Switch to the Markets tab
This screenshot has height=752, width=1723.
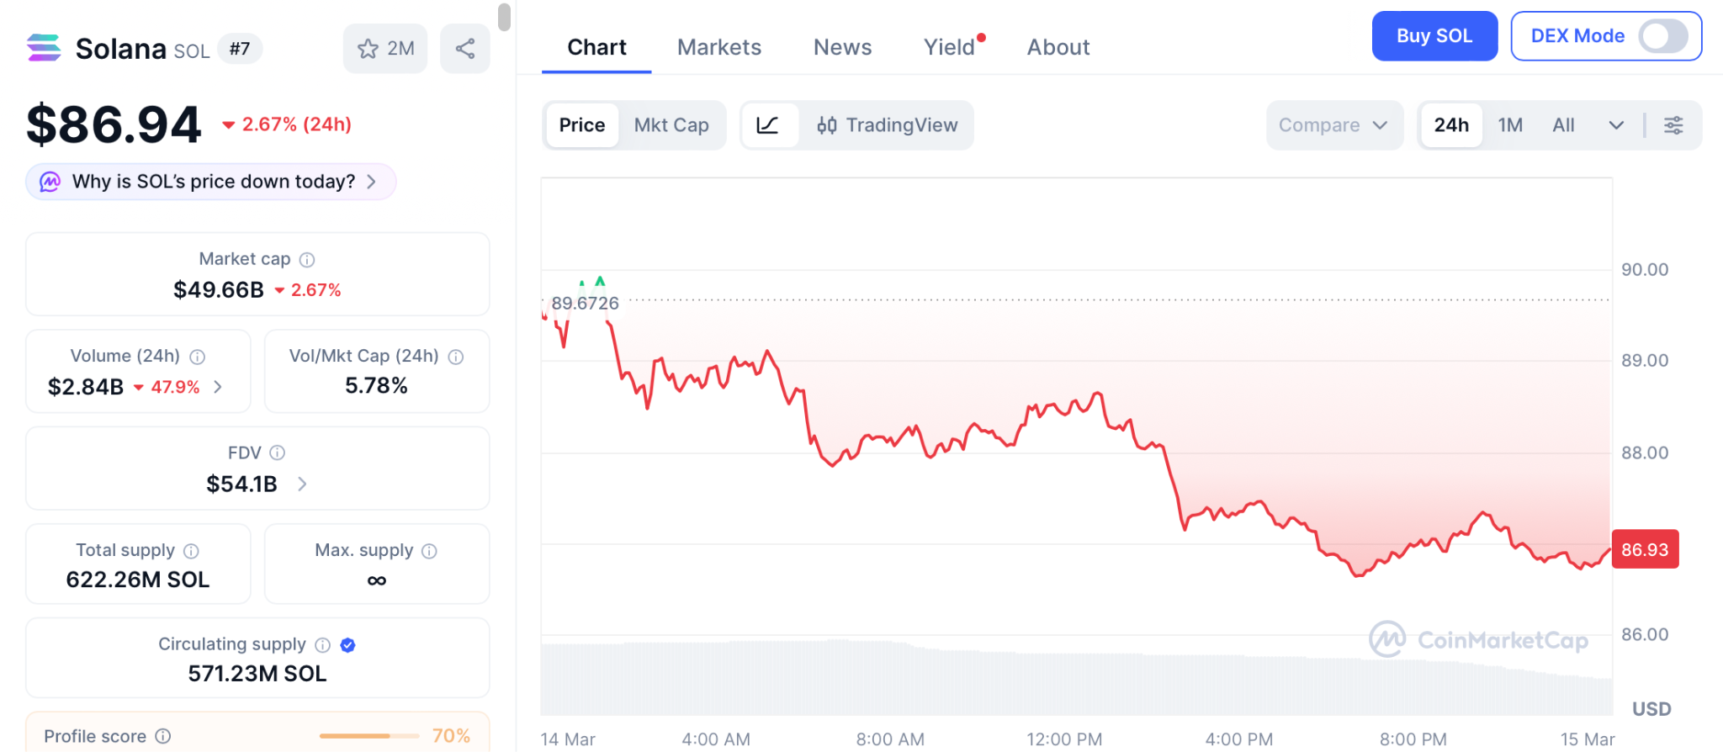pos(718,47)
